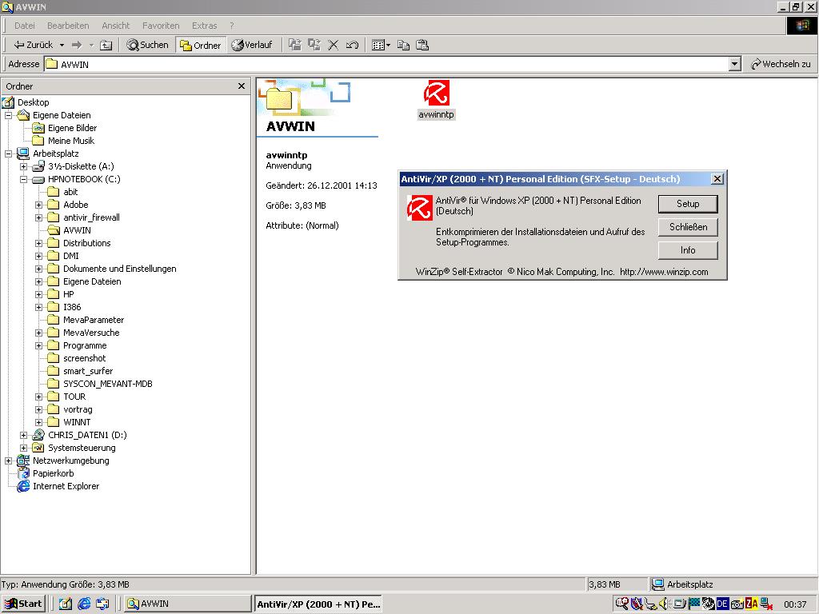
Task: Open the Views dropdown icon
Action: click(x=381, y=46)
